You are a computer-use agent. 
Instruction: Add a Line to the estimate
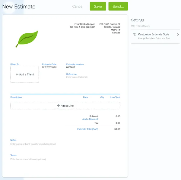tap(65, 106)
